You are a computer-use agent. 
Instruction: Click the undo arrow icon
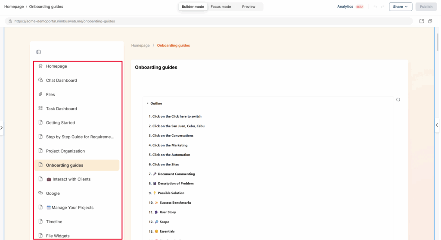(375, 7)
